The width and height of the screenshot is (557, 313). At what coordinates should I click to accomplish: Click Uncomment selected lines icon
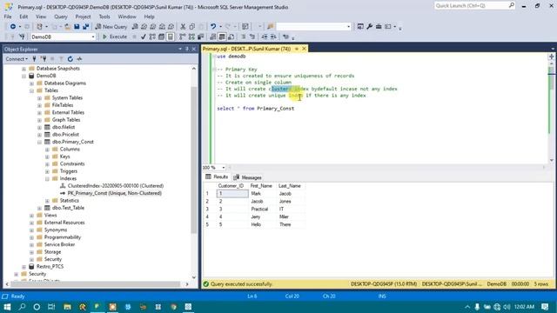pos(252,37)
